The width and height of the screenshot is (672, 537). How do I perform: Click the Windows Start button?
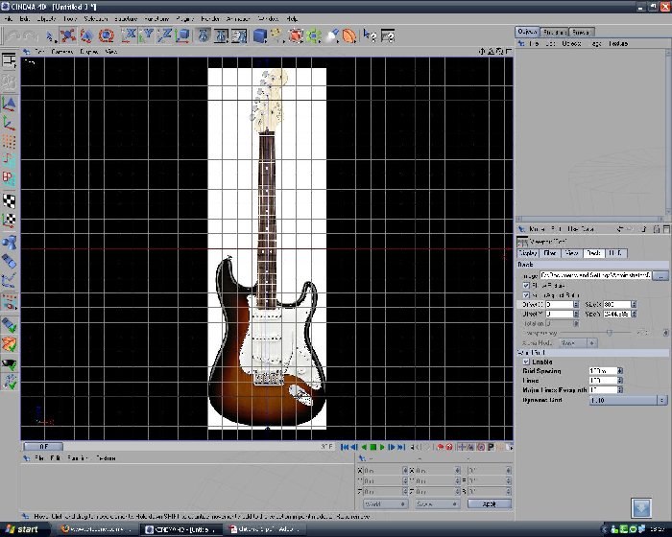[x=22, y=529]
